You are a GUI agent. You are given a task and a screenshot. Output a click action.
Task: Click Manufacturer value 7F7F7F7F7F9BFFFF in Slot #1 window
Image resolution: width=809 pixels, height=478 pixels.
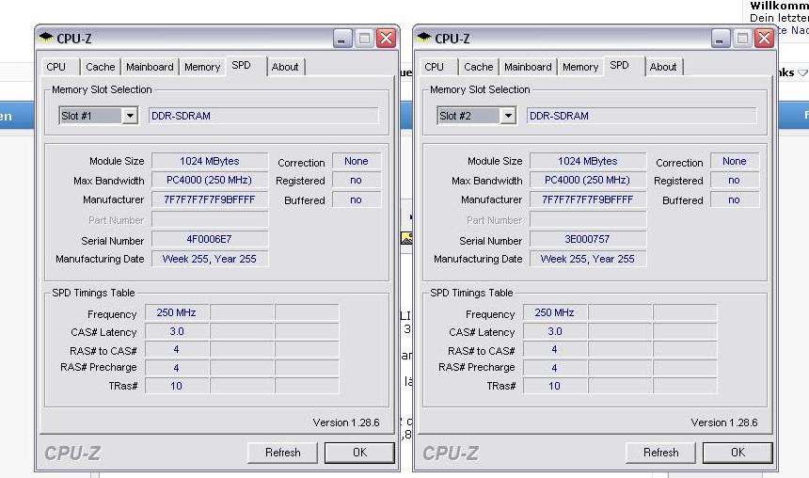click(x=210, y=199)
